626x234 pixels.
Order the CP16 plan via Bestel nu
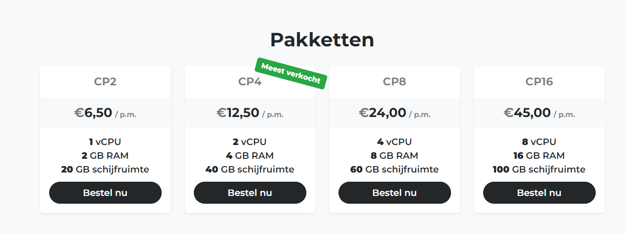[539, 193]
